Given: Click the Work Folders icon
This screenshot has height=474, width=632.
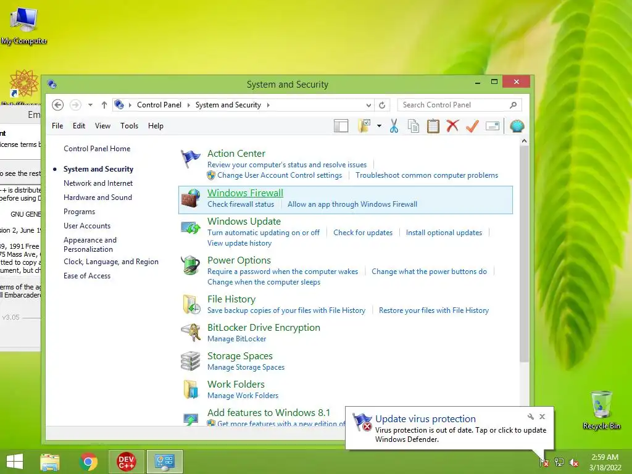Looking at the screenshot, I should coord(191,389).
